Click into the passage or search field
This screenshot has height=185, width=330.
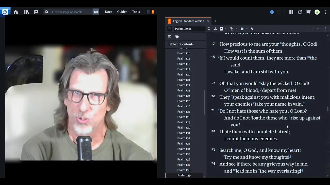pos(71,12)
